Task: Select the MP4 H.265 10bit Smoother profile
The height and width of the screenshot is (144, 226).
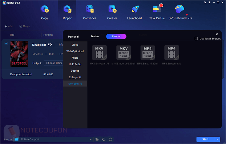Action: 148,55
